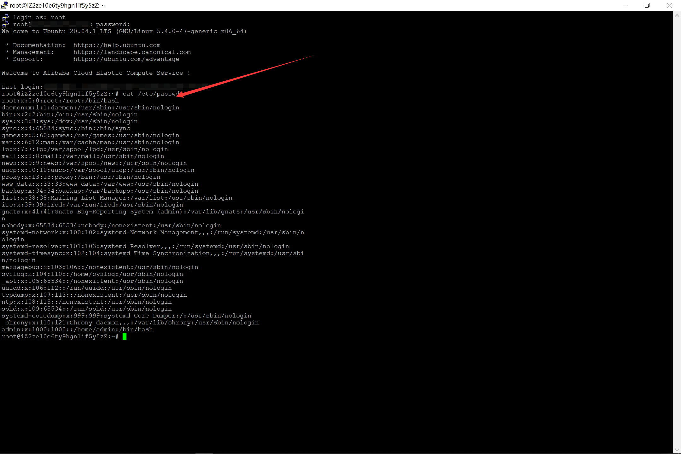Select the https://help.ubuntu.com documentation URL
The image size is (681, 454).
[117, 45]
